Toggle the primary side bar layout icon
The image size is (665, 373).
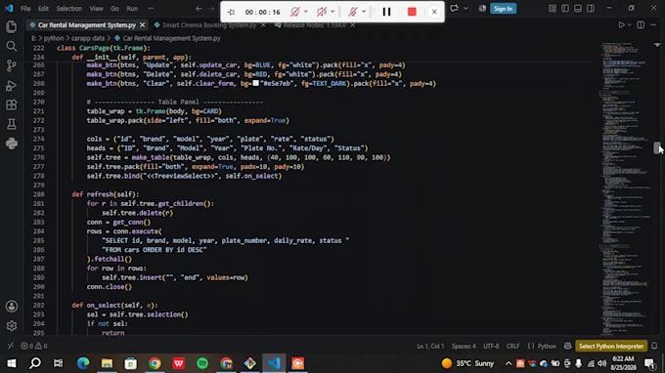point(565,9)
